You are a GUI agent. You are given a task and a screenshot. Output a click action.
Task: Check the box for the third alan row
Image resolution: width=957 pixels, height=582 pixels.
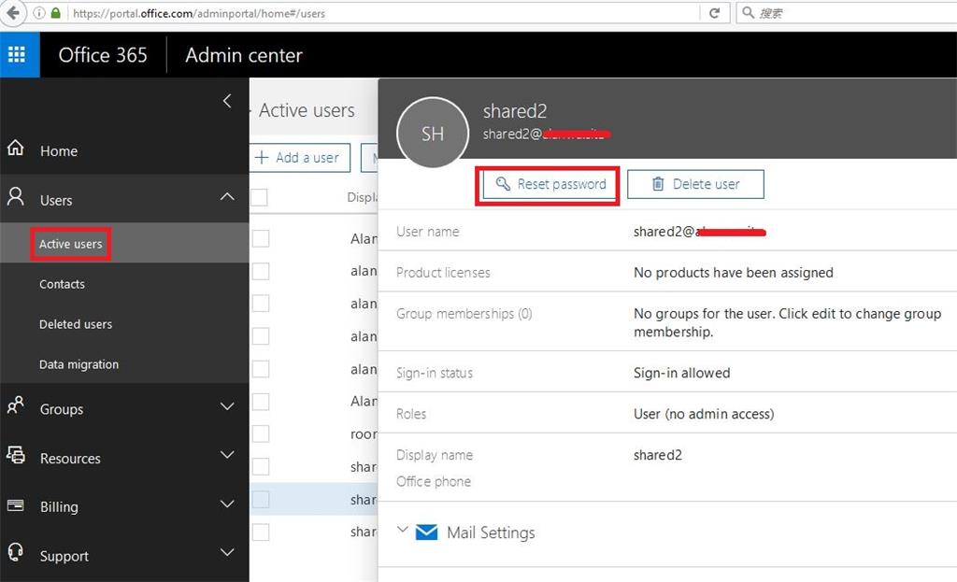[x=261, y=304]
